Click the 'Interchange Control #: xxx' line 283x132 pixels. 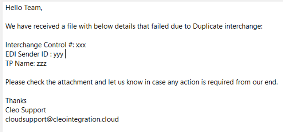[x=46, y=45]
